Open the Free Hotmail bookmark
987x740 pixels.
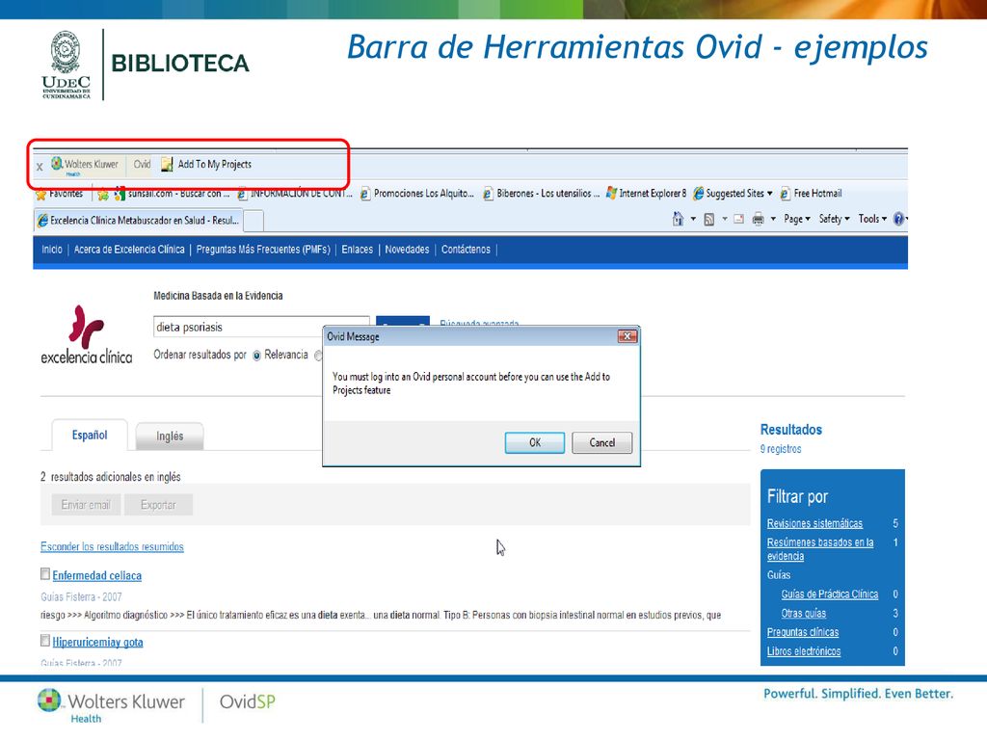tap(811, 194)
